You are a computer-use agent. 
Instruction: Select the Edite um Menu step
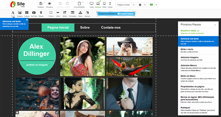[x=198, y=78]
